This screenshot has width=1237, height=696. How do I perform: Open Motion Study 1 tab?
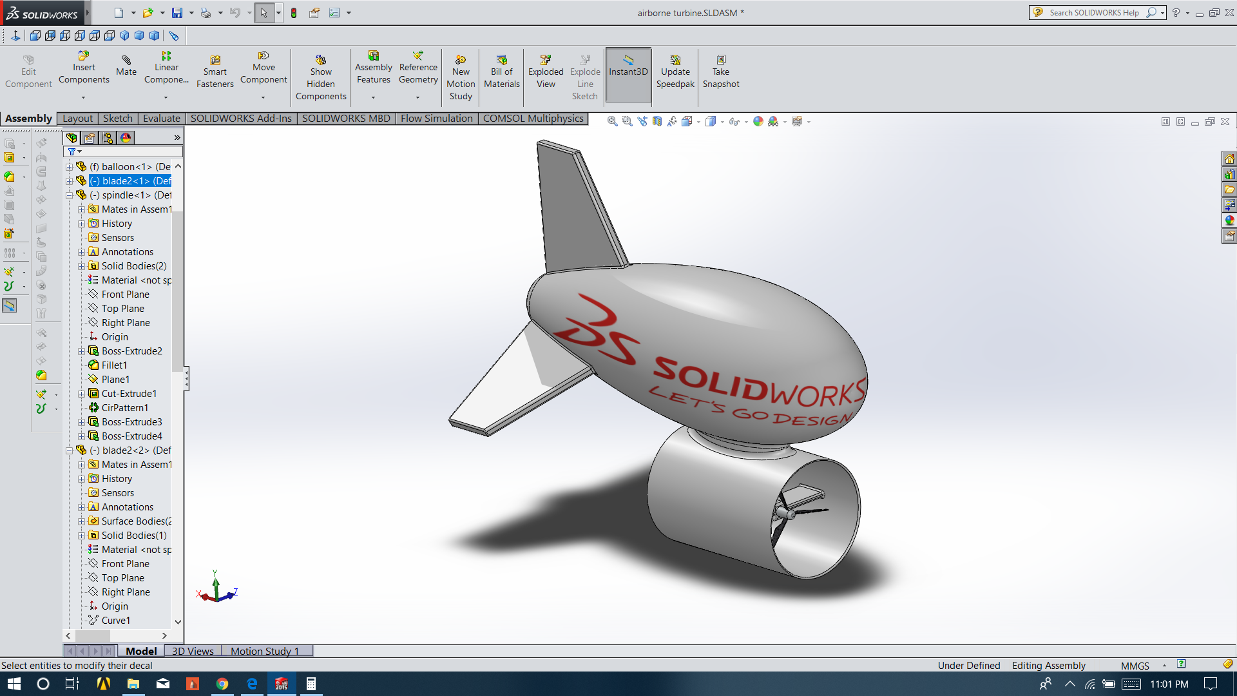[x=265, y=651]
